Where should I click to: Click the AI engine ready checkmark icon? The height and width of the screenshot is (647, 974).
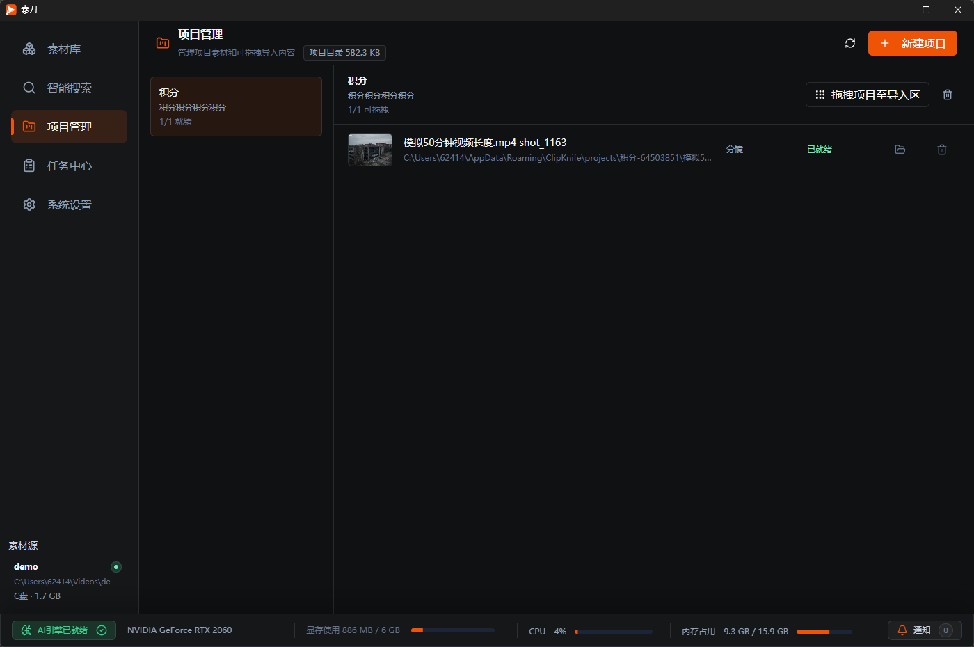[x=102, y=630]
